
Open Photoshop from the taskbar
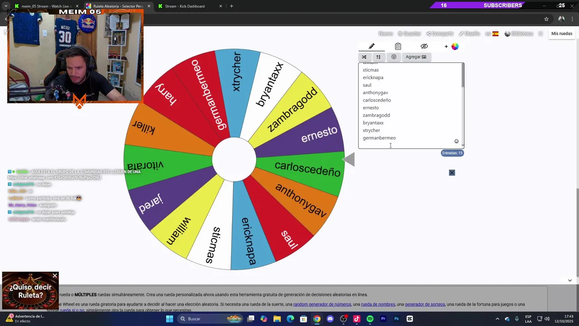[x=396, y=319]
